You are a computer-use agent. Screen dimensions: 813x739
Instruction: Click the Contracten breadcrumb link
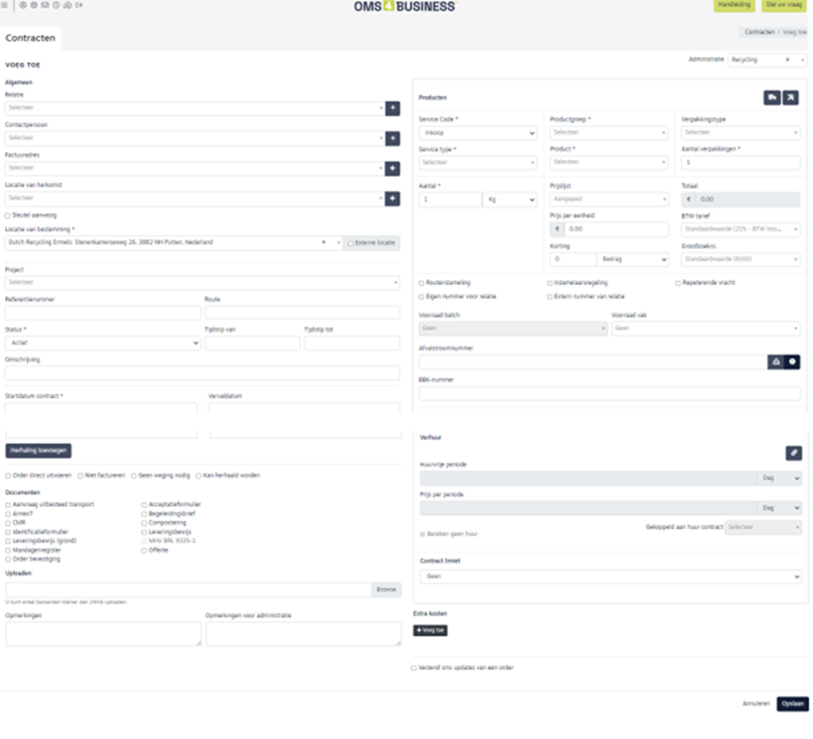coord(759,32)
